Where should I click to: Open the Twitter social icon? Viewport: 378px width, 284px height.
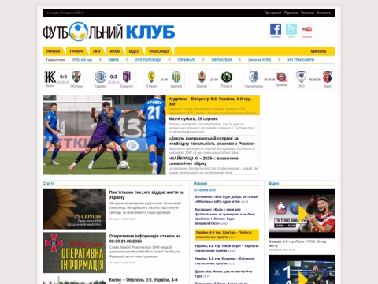click(291, 29)
